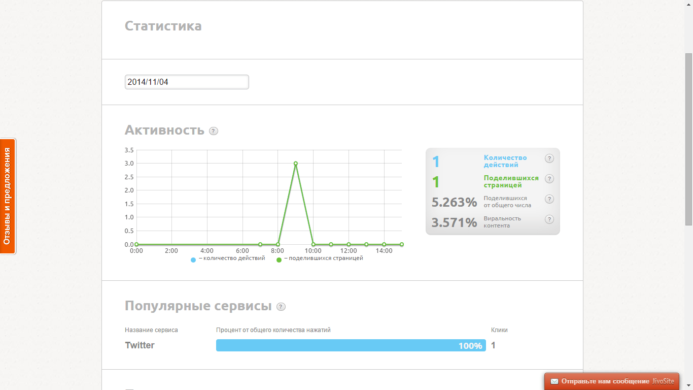Click the Twitter service name
Image resolution: width=693 pixels, height=390 pixels.
click(x=140, y=345)
